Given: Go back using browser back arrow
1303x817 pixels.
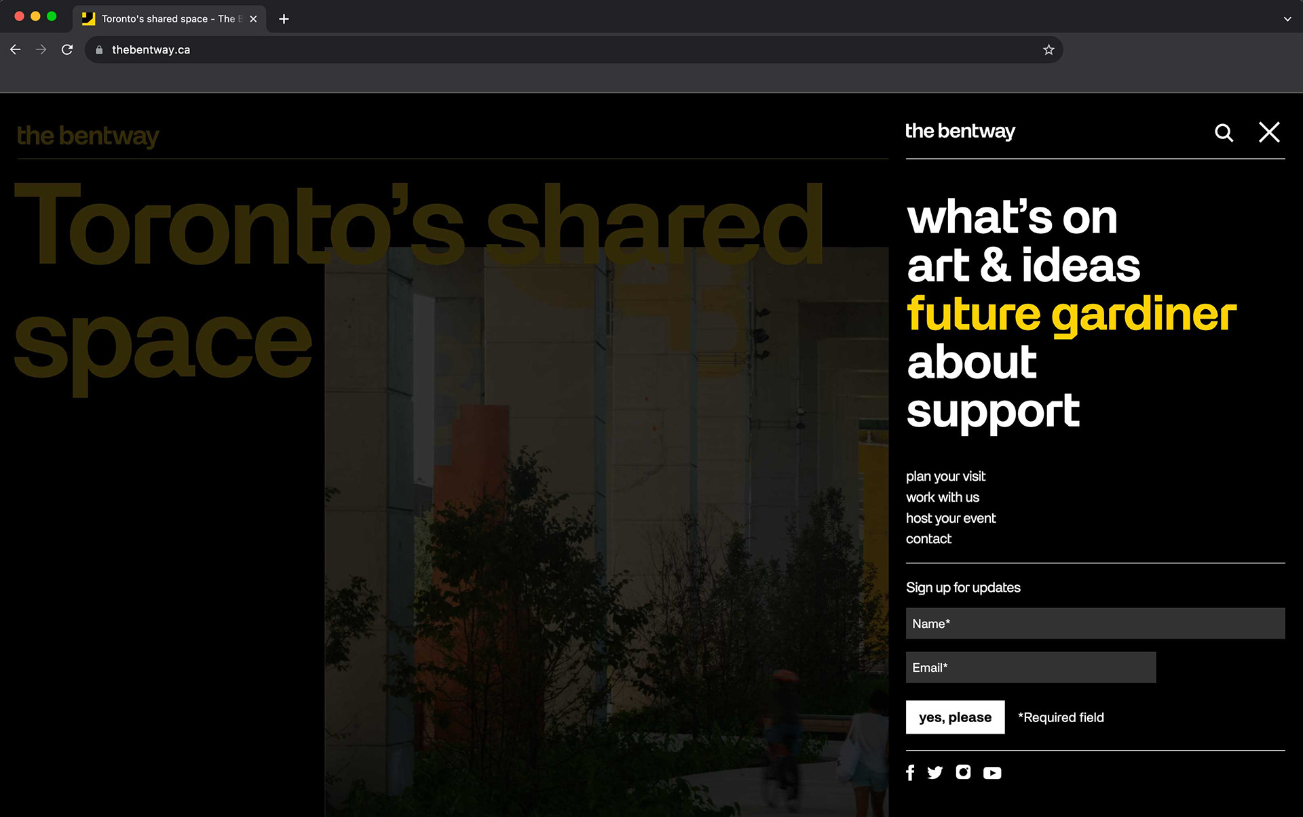Looking at the screenshot, I should [x=15, y=49].
